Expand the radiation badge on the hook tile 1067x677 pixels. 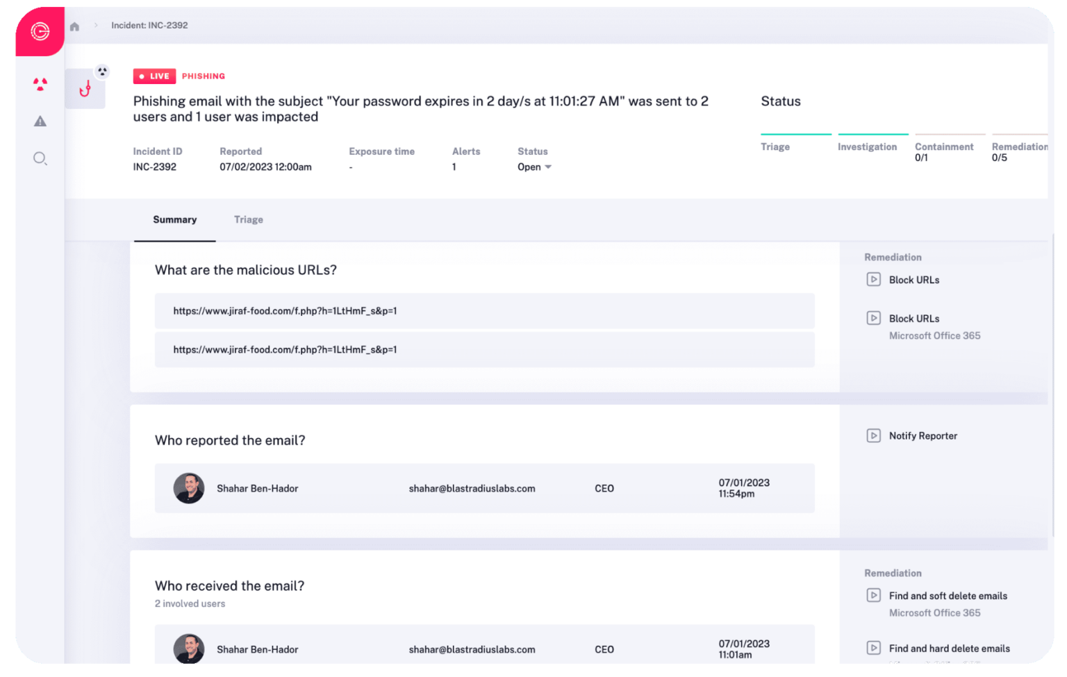pos(102,71)
